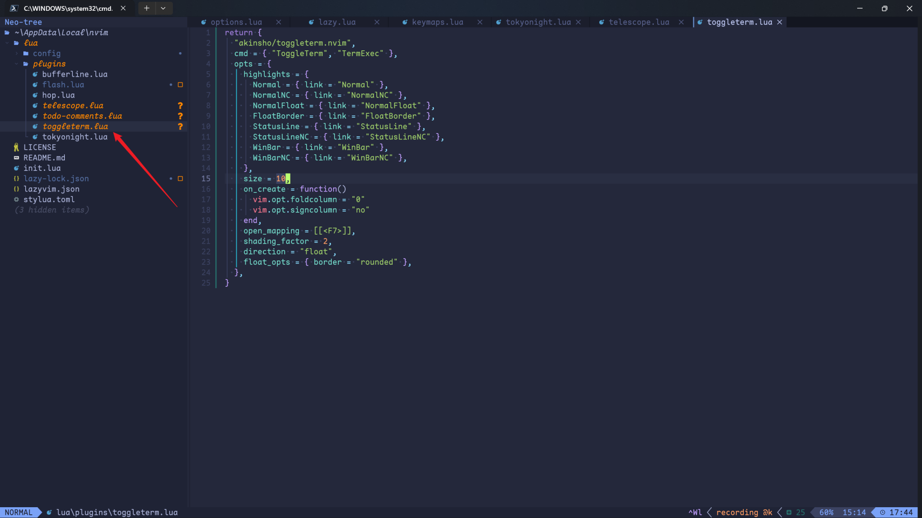Click the JSON braces icon beside lazyvim.json
Image resolution: width=922 pixels, height=518 pixels.
pos(16,189)
